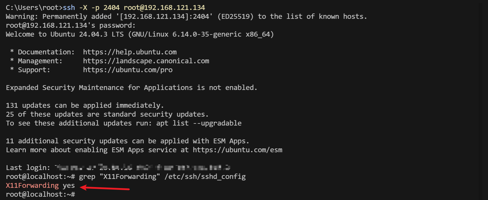Place cursor at the final root@localhost prompt

point(40,194)
